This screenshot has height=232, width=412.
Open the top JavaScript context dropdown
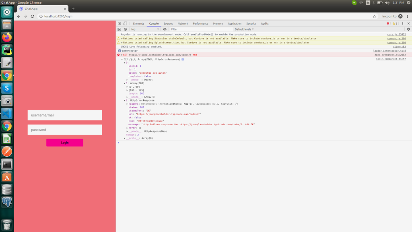(x=145, y=29)
